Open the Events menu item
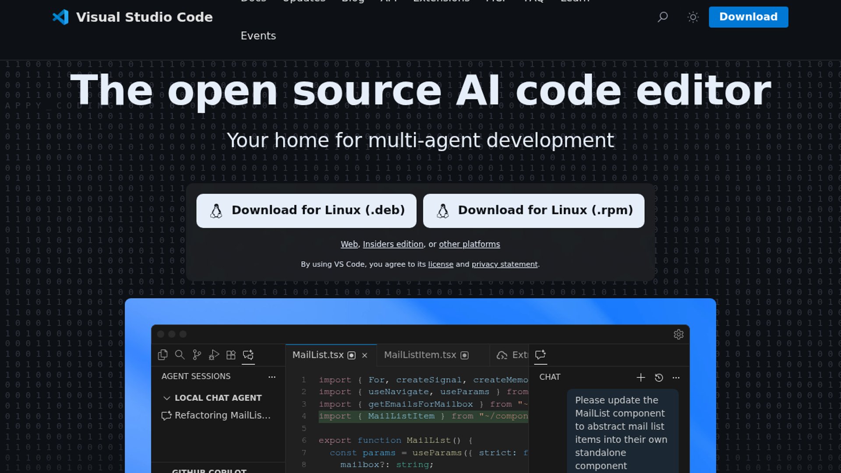Screen dimensions: 841x473 click(258, 35)
